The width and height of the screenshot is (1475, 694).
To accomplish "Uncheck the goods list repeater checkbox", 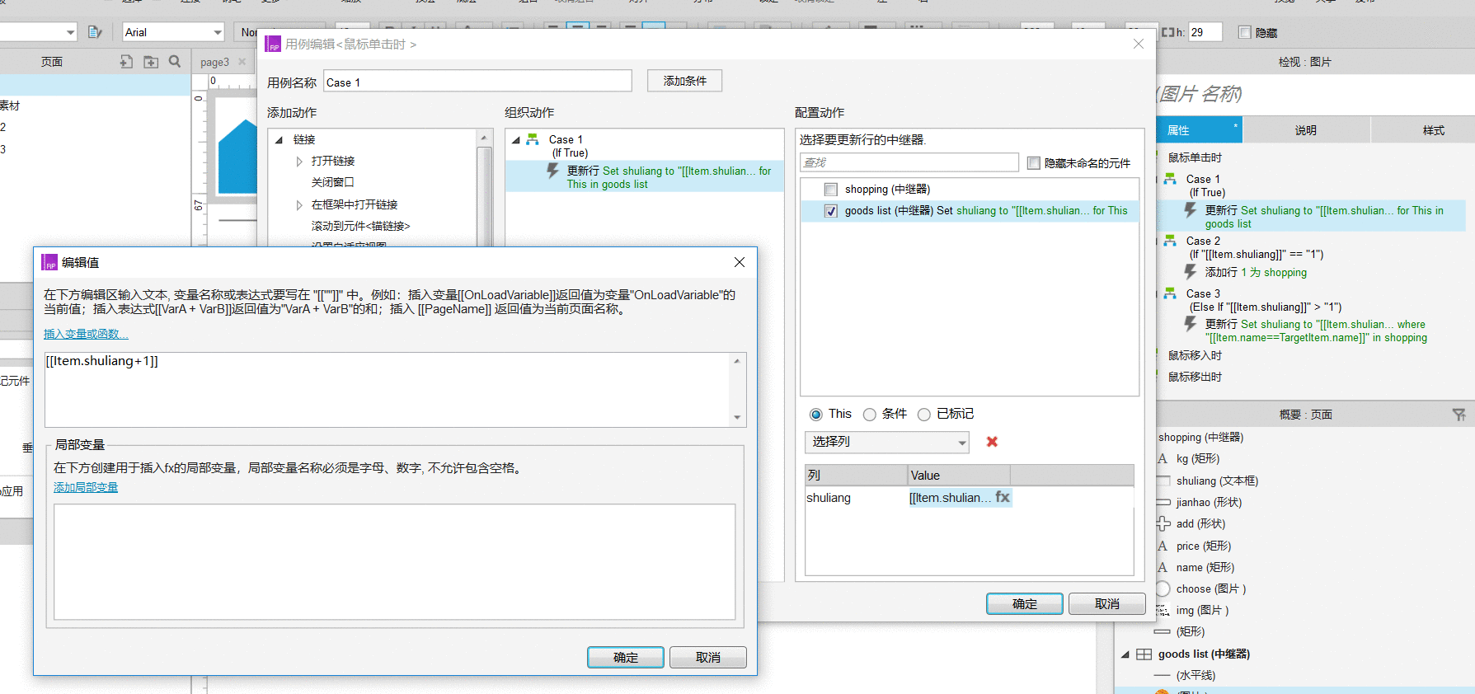I will point(831,211).
